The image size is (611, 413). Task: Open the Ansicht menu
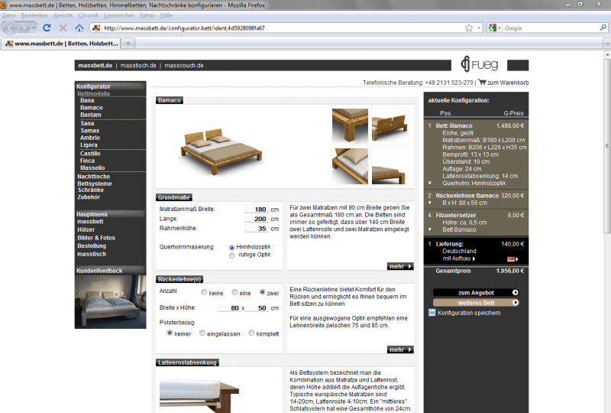click(x=63, y=15)
